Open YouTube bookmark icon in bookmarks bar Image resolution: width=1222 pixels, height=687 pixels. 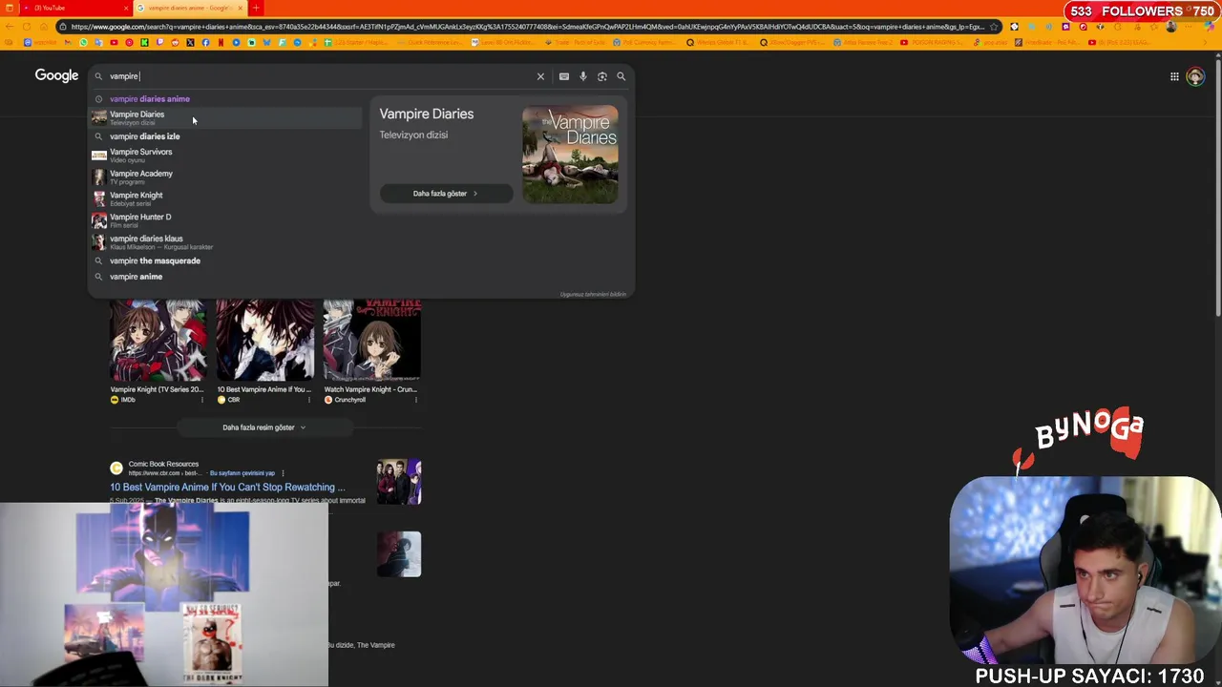point(114,42)
